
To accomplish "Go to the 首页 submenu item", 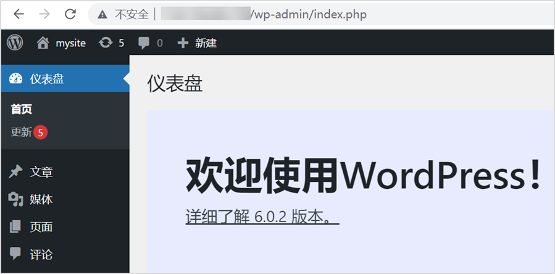I will click(22, 109).
